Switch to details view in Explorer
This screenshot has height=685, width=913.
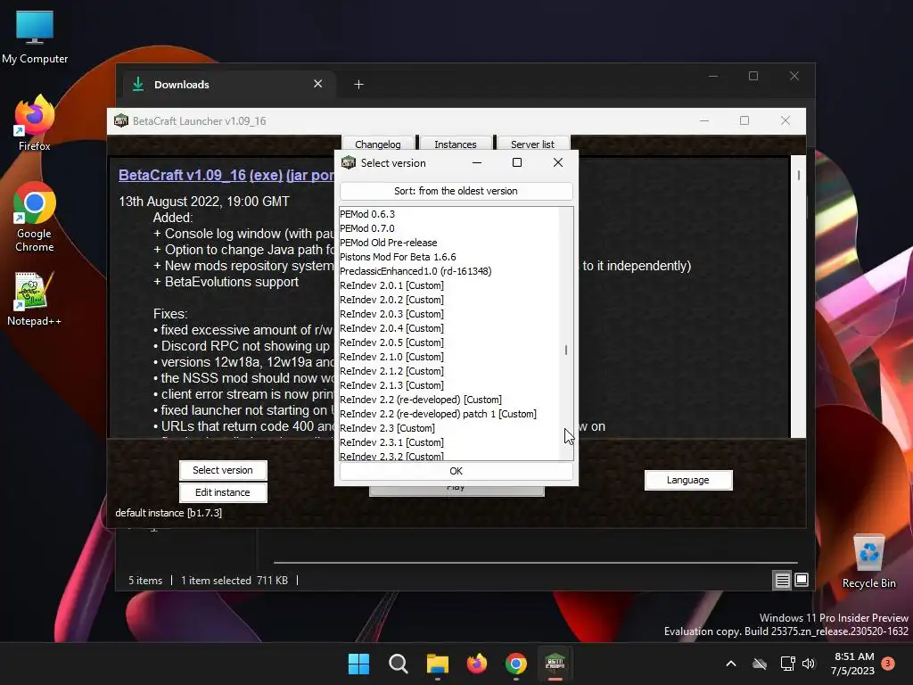pyautogui.click(x=782, y=580)
